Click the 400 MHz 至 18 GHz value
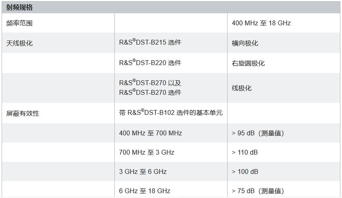Viewport: 342px width, 198px height. 261,23
